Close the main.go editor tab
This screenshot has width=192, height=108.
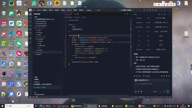(71, 14)
